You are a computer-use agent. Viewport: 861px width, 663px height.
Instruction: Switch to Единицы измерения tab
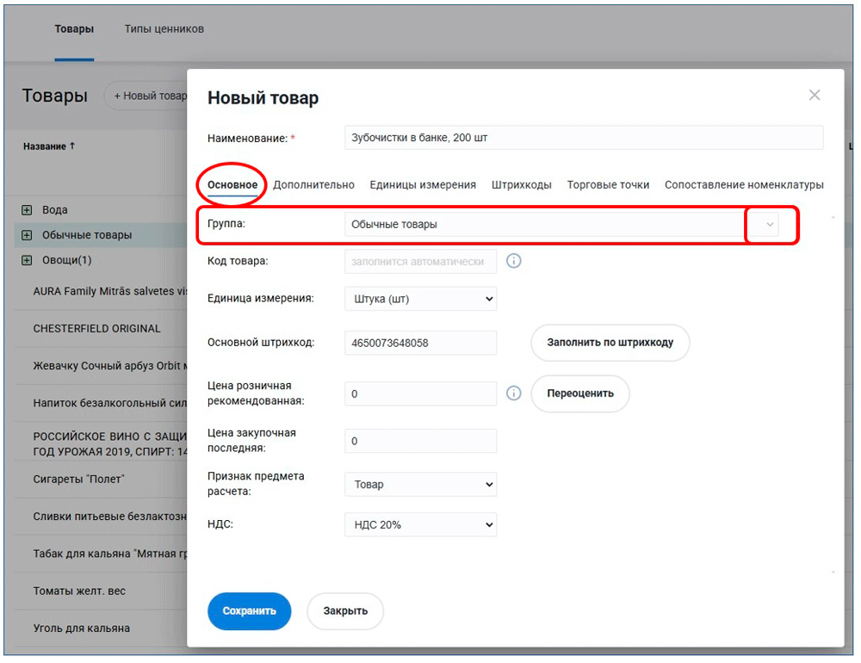(x=423, y=185)
